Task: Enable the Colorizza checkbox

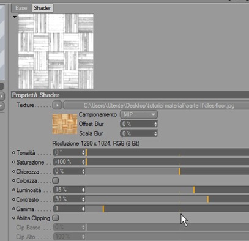Action: click(56, 180)
